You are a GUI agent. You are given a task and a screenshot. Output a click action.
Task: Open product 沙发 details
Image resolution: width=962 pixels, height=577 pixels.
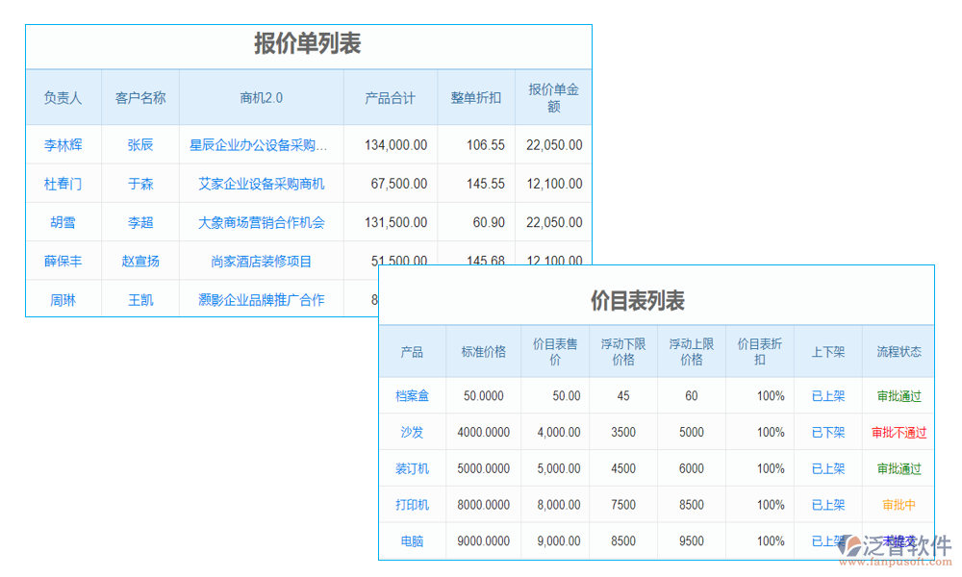(412, 432)
